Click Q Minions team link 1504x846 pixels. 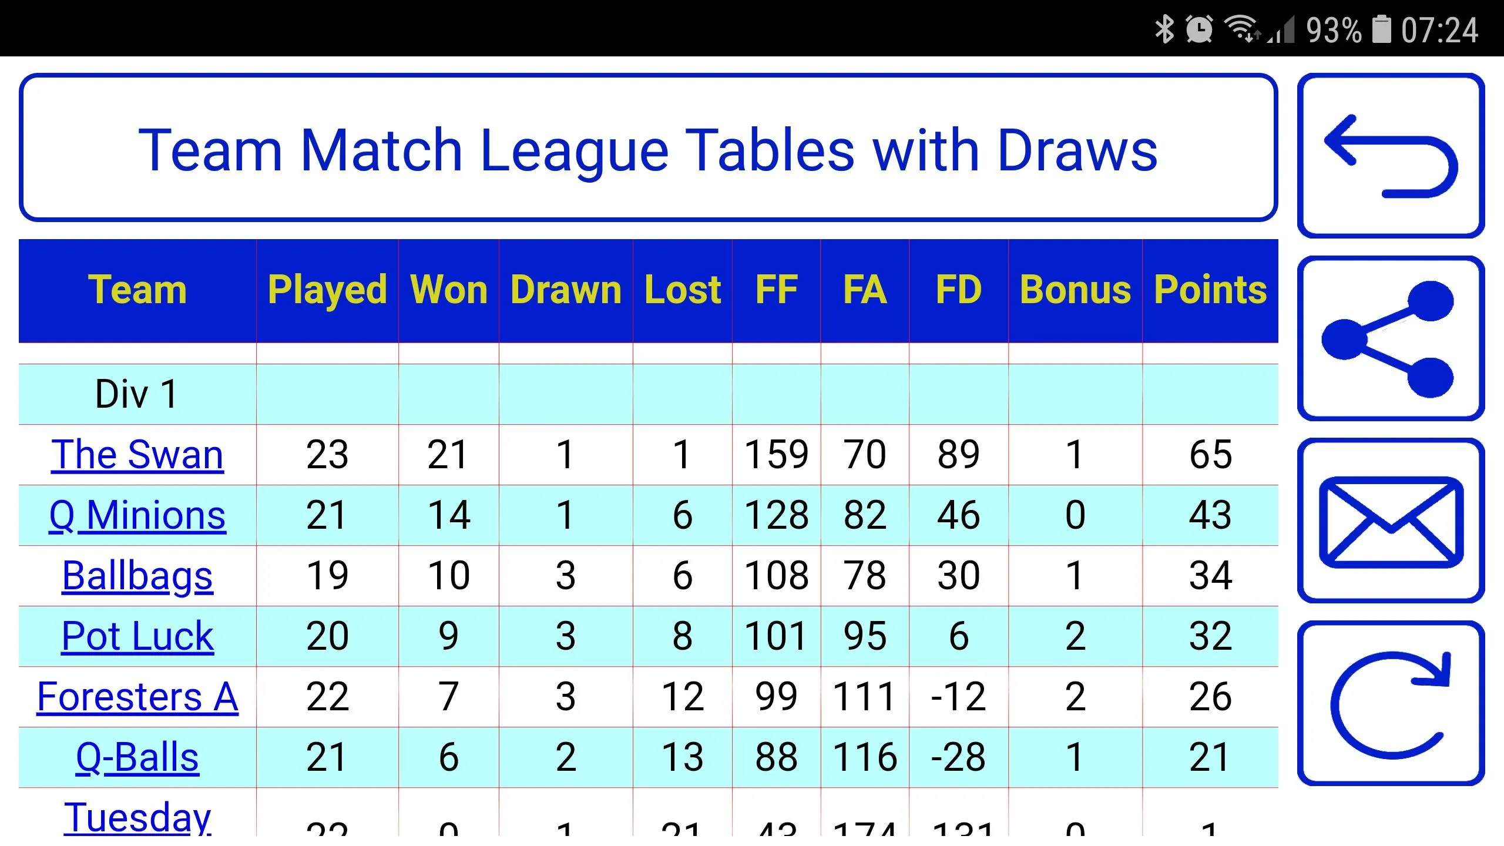click(137, 513)
